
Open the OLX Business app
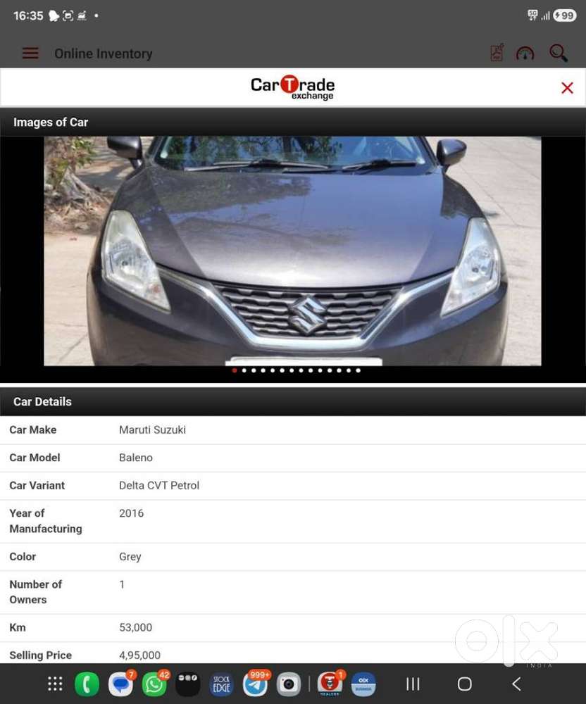363,684
